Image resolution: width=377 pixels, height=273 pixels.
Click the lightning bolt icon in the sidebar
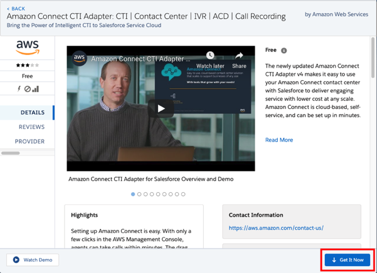pyautogui.click(x=19, y=89)
